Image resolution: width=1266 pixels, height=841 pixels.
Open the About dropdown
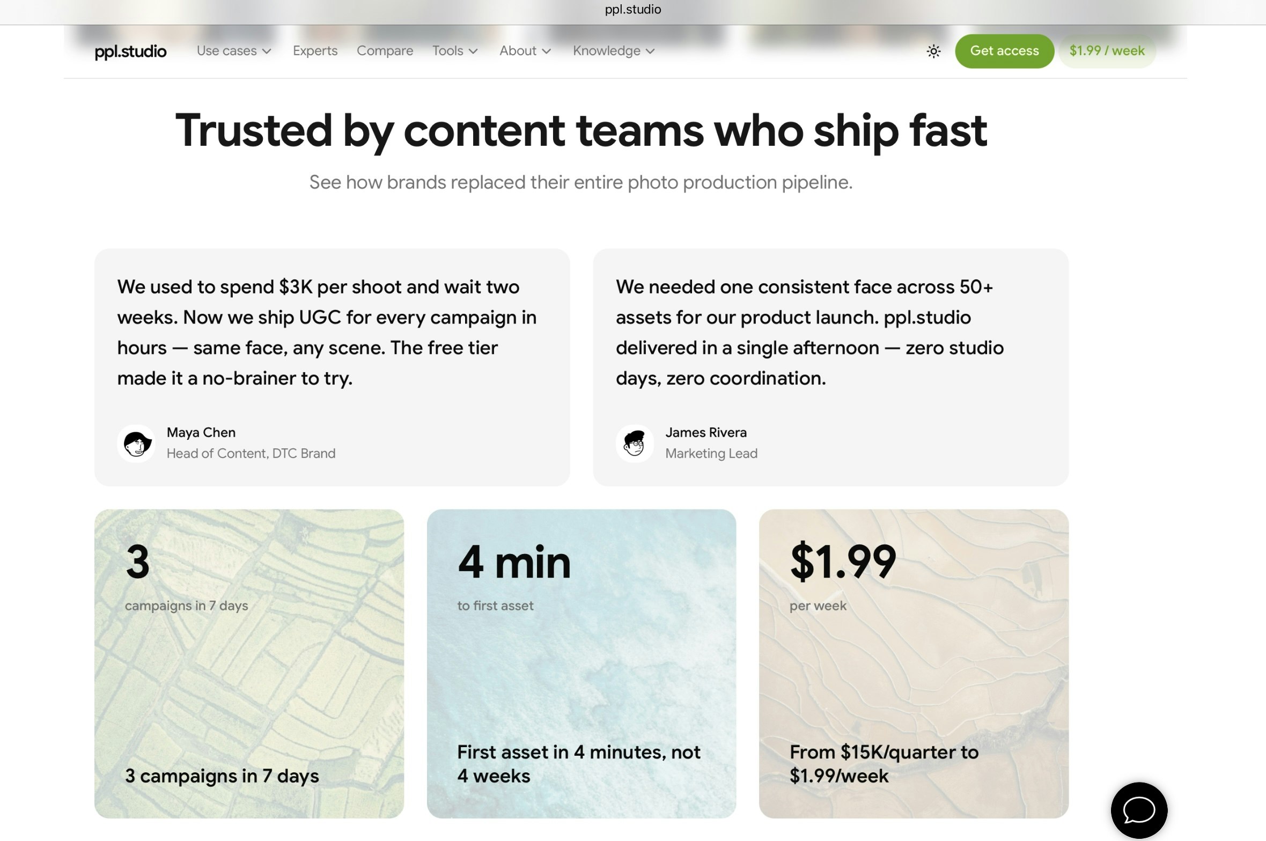pyautogui.click(x=525, y=50)
